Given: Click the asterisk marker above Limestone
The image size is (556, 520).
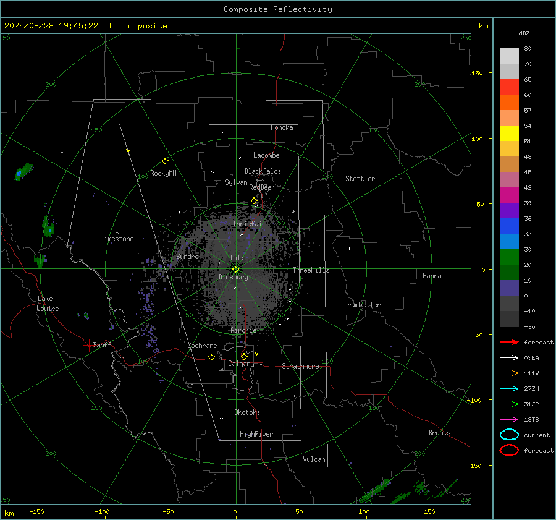Looking at the screenshot, I should coord(117,233).
